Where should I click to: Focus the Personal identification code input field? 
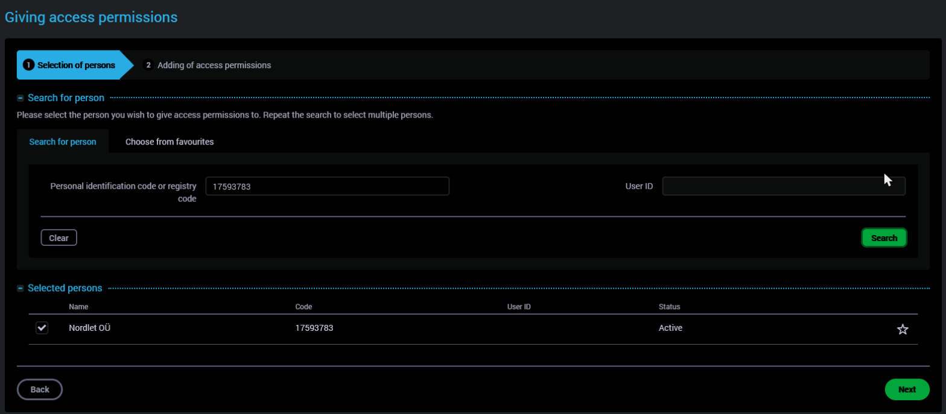pyautogui.click(x=328, y=186)
